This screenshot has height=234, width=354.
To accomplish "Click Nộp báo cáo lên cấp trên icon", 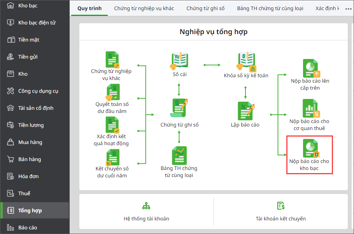I will pos(311,68).
